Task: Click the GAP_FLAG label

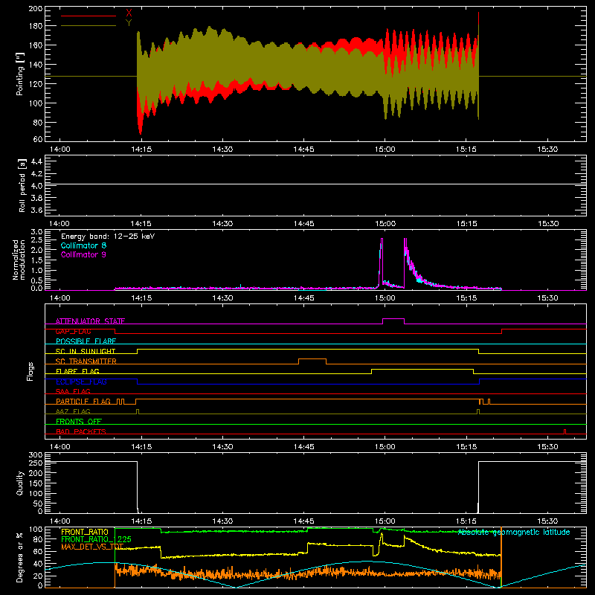Action: coord(73,331)
